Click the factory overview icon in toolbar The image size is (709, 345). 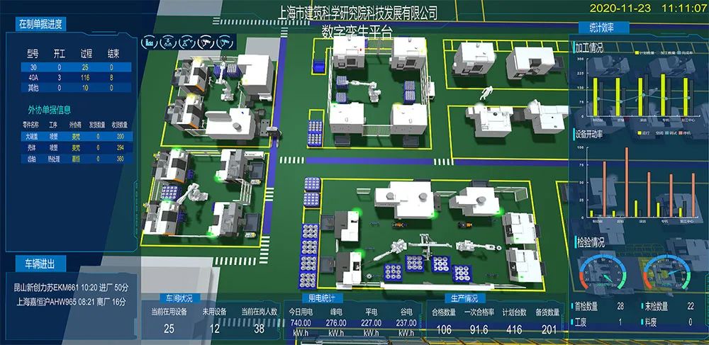tap(150, 42)
